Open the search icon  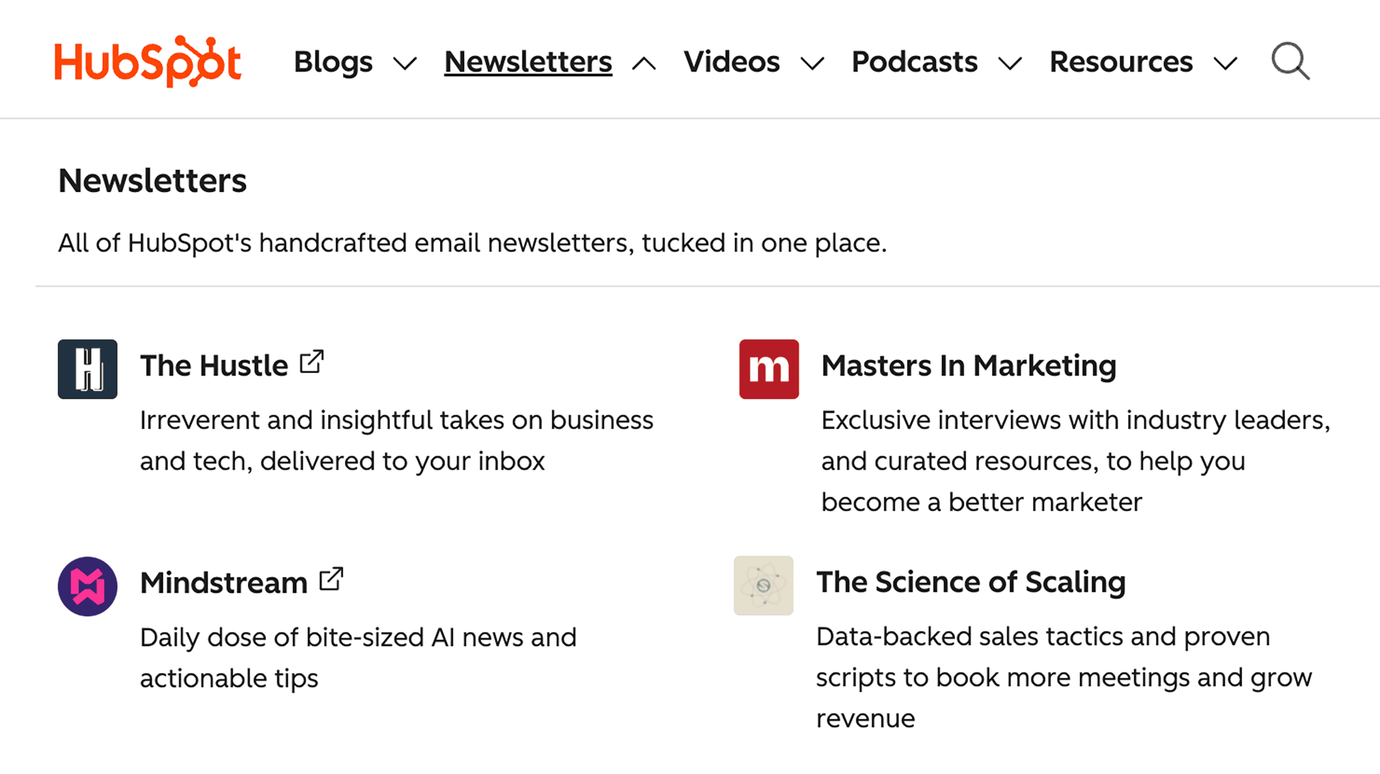point(1290,62)
